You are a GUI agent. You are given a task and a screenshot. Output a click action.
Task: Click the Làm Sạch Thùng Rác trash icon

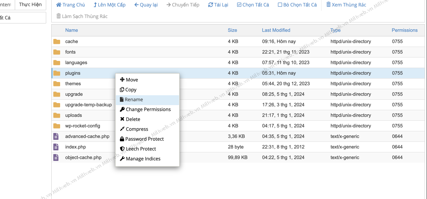point(59,16)
